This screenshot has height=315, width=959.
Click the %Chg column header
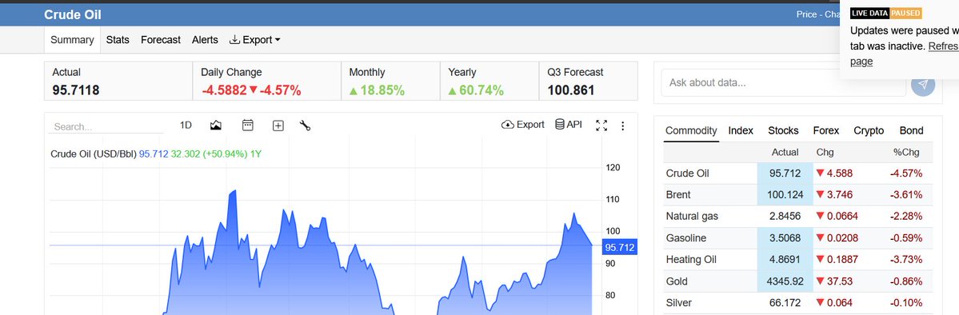pos(905,152)
